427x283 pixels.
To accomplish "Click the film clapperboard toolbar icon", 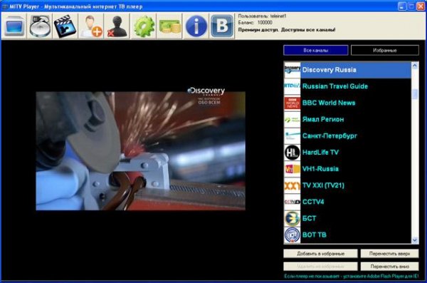I will (x=65, y=26).
